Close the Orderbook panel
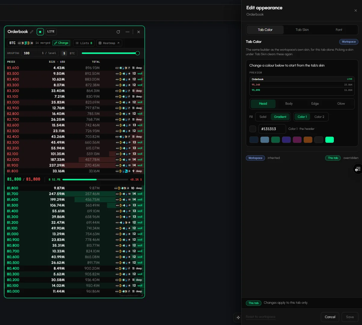Viewport: 362px width, 325px height. coord(138,32)
